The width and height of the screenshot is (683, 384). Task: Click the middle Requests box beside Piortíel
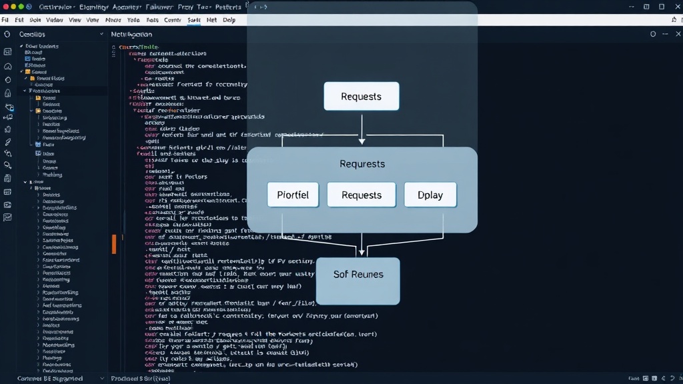coord(362,195)
